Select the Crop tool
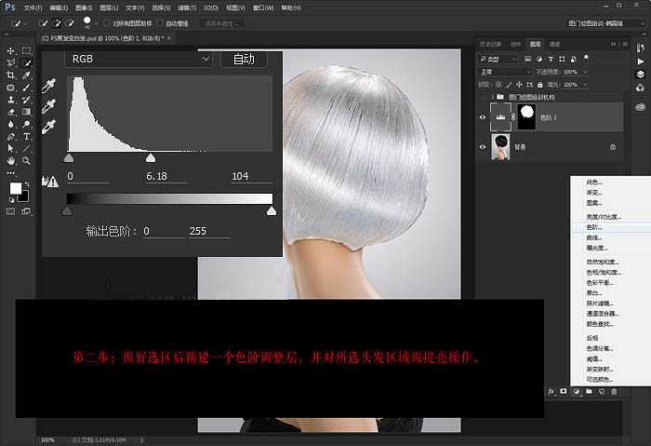This screenshot has width=651, height=446. pos(9,75)
